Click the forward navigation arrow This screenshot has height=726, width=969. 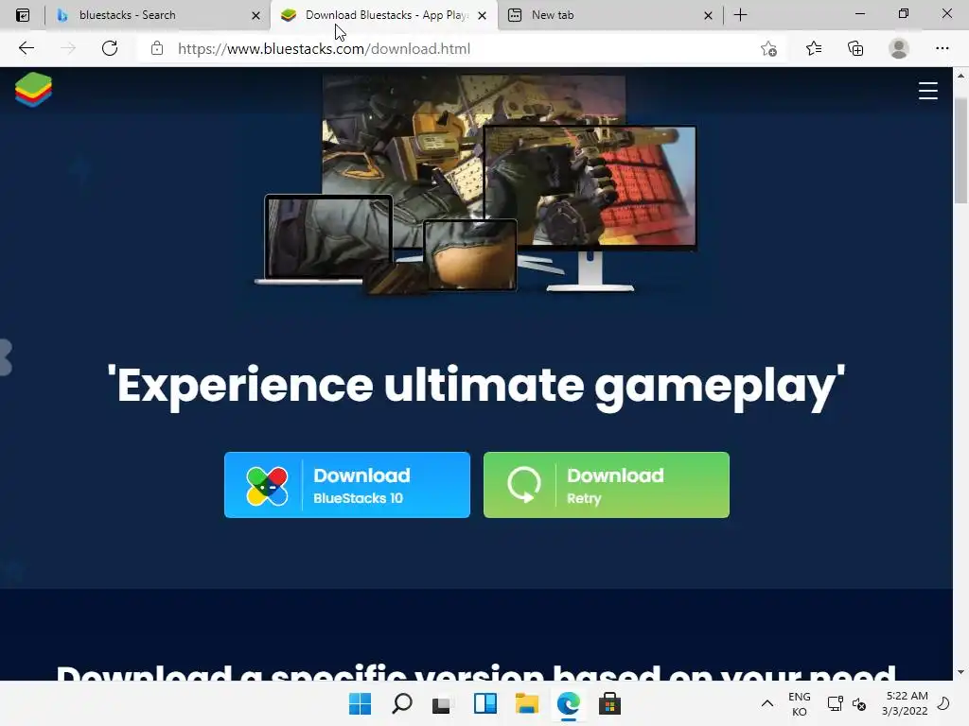(x=68, y=48)
